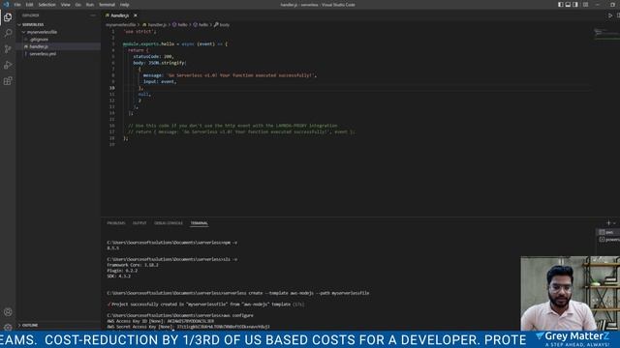Click handler.js in the breadcrumb

155,25
